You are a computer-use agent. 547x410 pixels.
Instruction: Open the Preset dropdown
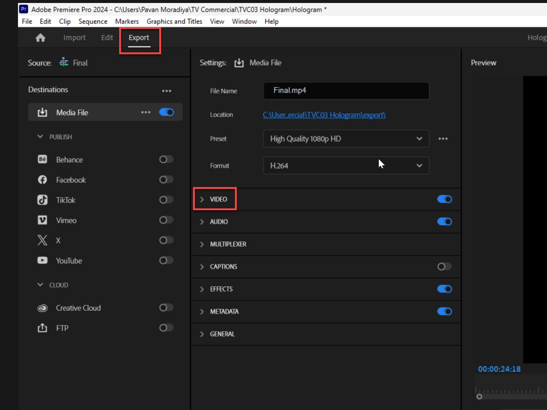pos(346,138)
